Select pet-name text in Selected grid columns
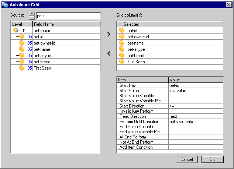Viewport: 234px width, 169px height. coord(135,43)
